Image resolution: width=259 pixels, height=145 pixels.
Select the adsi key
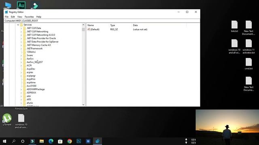(x=29, y=96)
